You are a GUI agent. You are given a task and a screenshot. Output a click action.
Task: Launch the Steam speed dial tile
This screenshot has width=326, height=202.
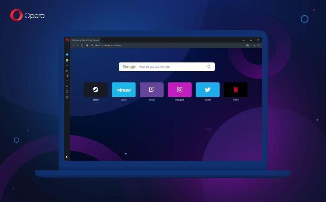pyautogui.click(x=96, y=89)
